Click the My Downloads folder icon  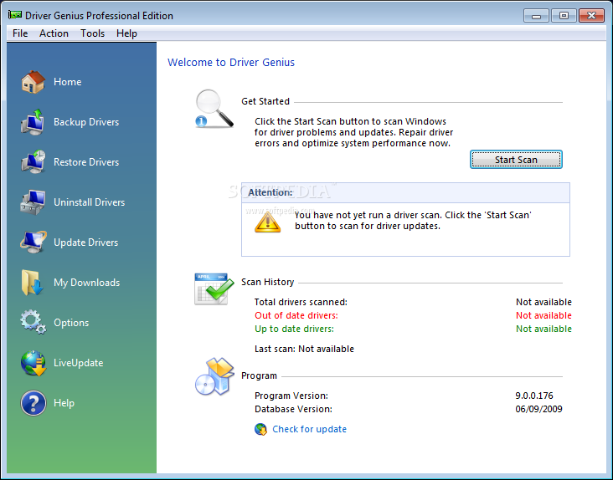click(32, 282)
